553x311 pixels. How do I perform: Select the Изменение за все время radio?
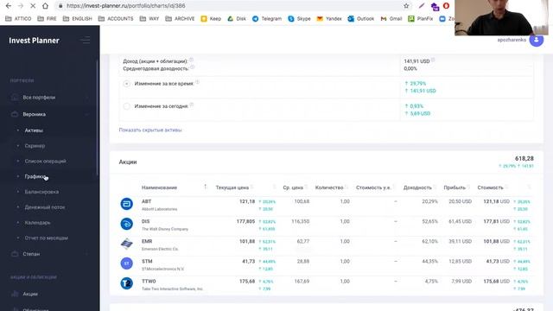(127, 84)
